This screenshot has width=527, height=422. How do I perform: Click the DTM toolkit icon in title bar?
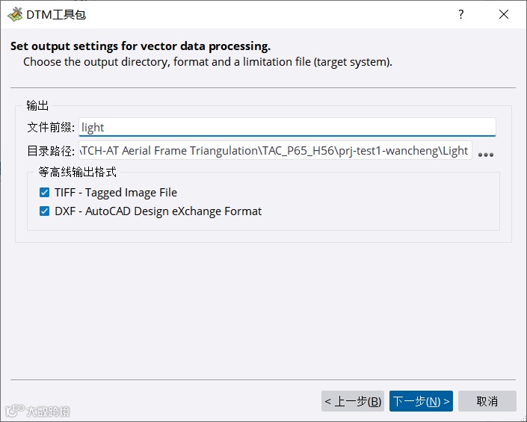click(x=13, y=14)
